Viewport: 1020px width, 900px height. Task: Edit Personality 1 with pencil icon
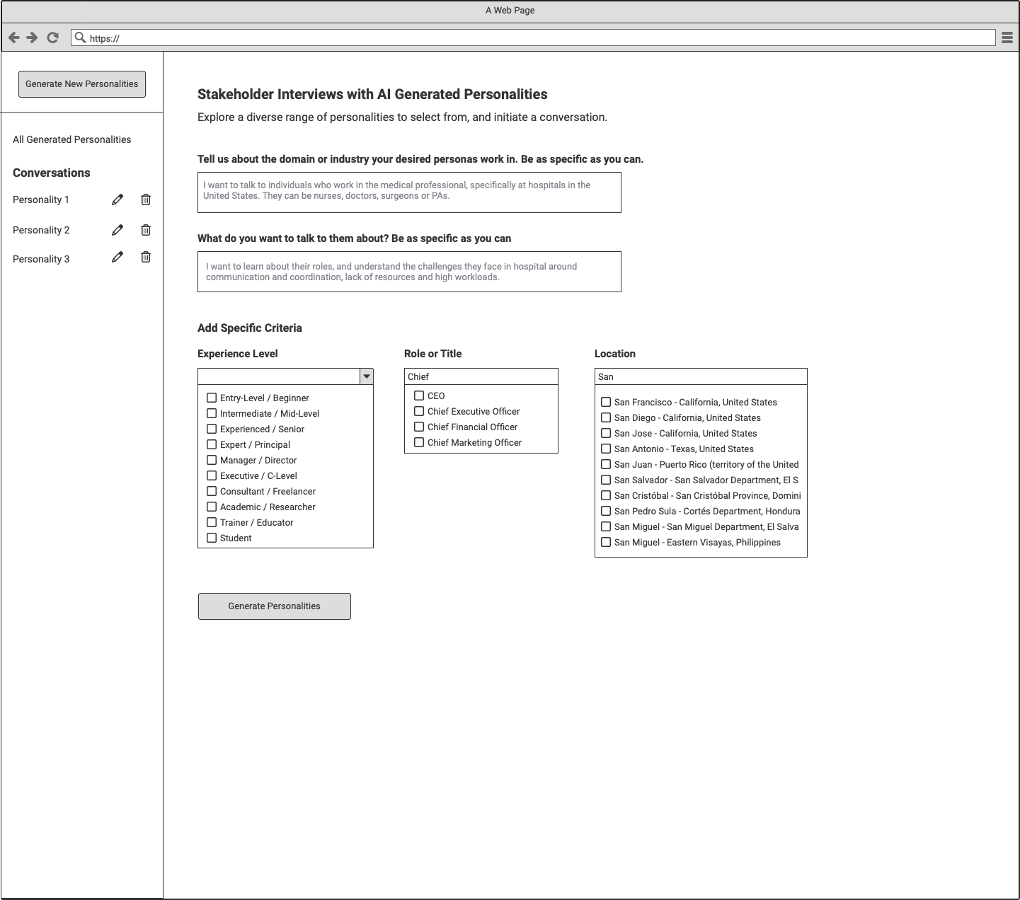coord(118,200)
